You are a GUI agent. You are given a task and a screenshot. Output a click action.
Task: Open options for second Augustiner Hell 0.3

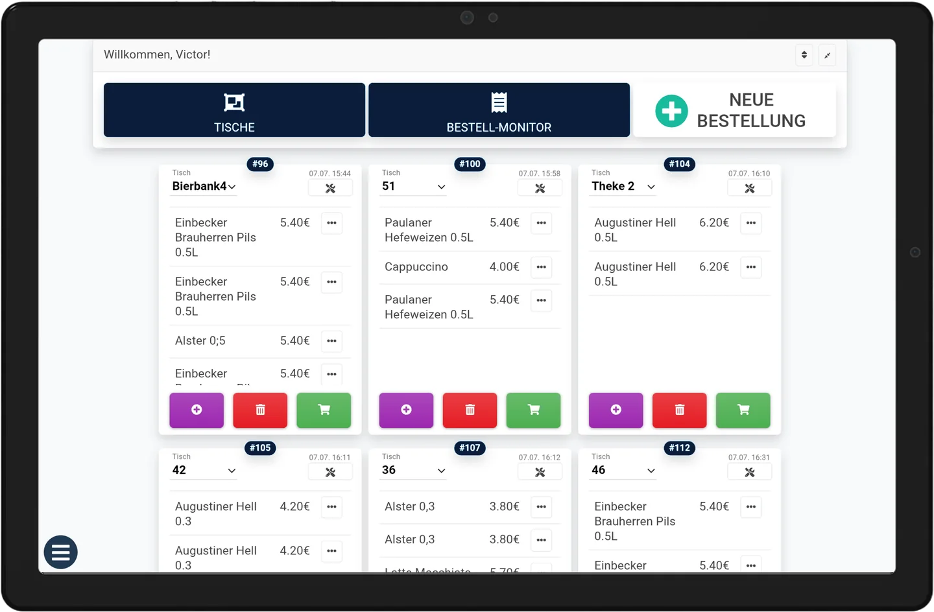click(x=331, y=551)
